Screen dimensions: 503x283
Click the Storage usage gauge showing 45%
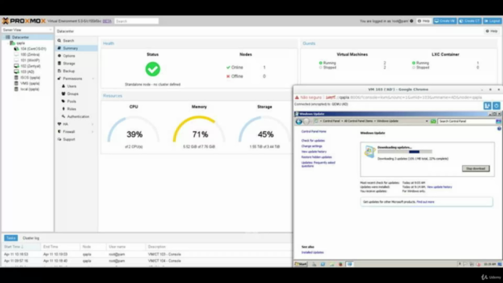[x=265, y=130]
